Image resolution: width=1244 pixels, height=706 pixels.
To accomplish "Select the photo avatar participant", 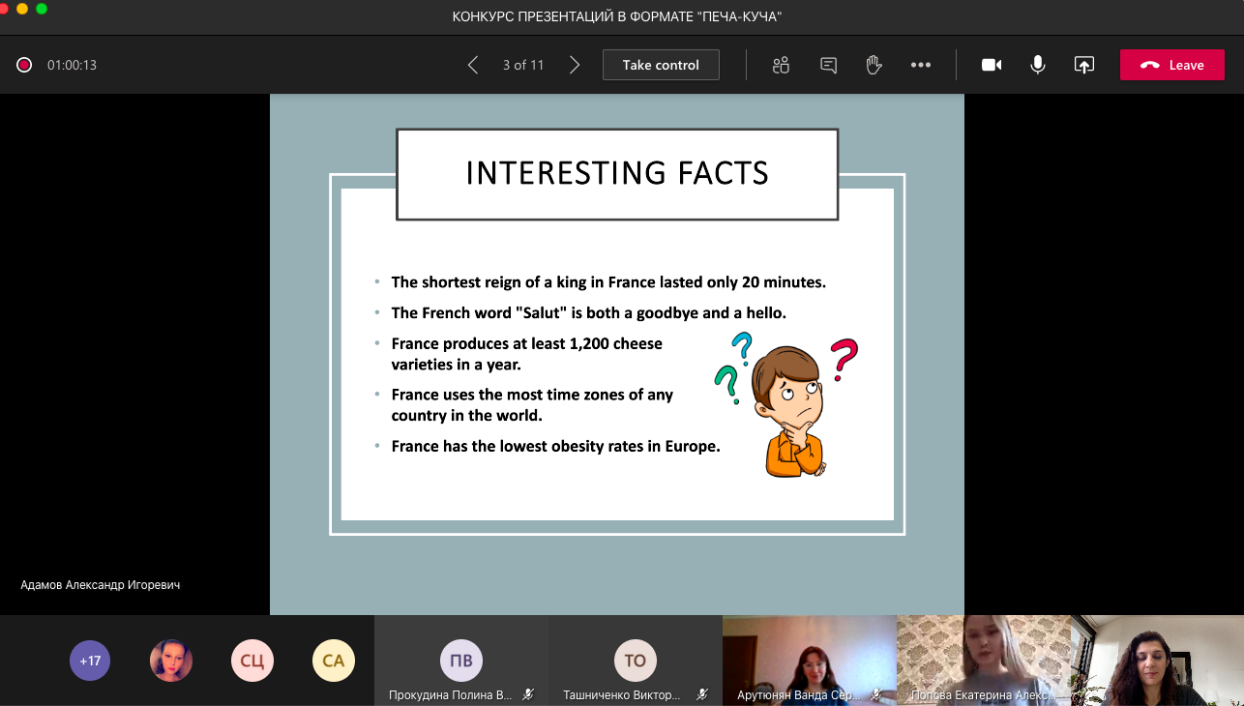I will (x=171, y=662).
